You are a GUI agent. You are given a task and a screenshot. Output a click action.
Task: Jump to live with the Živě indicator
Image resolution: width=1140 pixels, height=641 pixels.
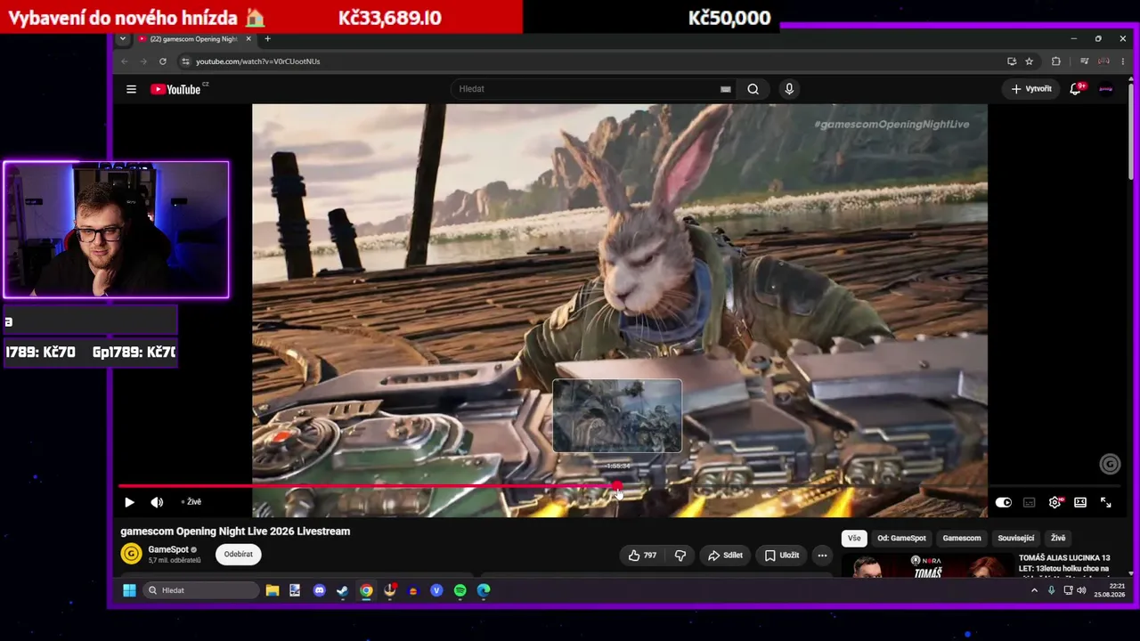pyautogui.click(x=191, y=502)
